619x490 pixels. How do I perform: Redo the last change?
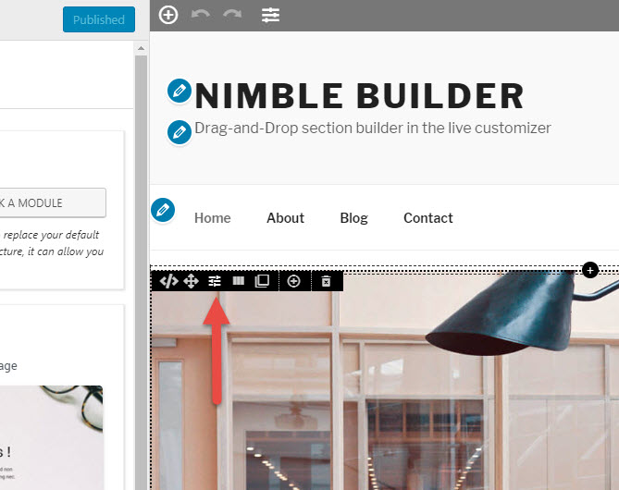pyautogui.click(x=232, y=15)
